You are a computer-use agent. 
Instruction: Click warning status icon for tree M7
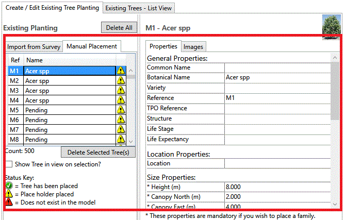[121, 130]
